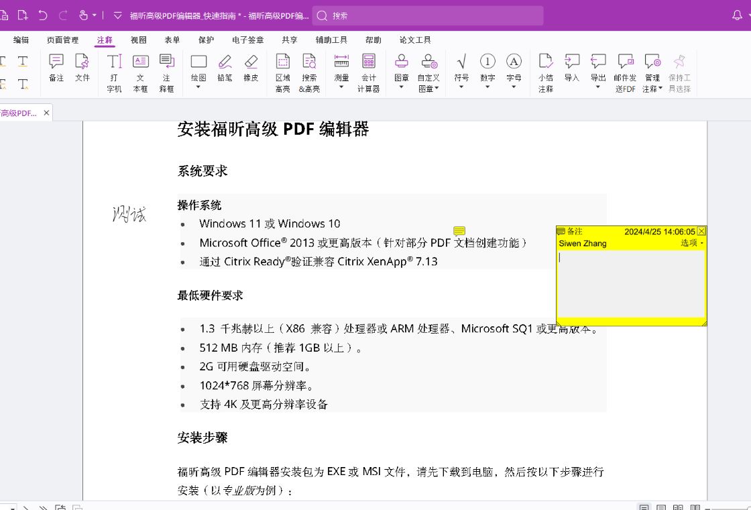Switch to the 共享 ribbon tab
The image size is (751, 510).
(289, 40)
